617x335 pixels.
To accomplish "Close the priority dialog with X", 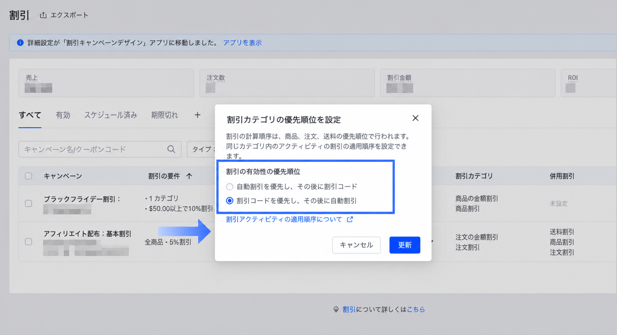I will click(416, 118).
